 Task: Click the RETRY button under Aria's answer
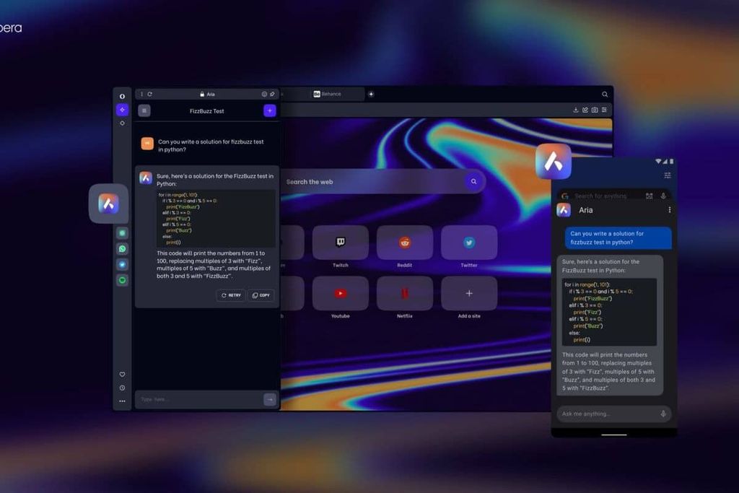tap(231, 295)
